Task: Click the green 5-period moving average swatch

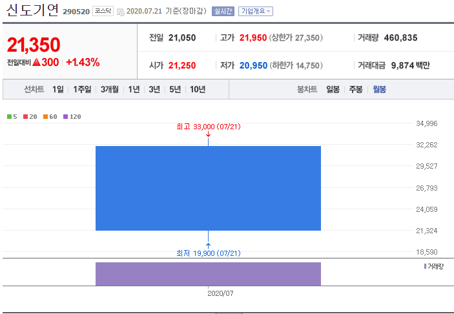Action: [x=9, y=117]
